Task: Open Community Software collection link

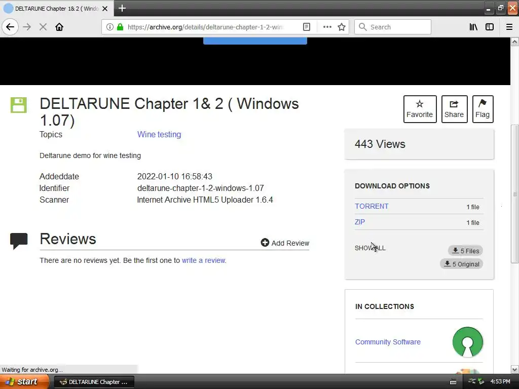Action: pyautogui.click(x=388, y=342)
